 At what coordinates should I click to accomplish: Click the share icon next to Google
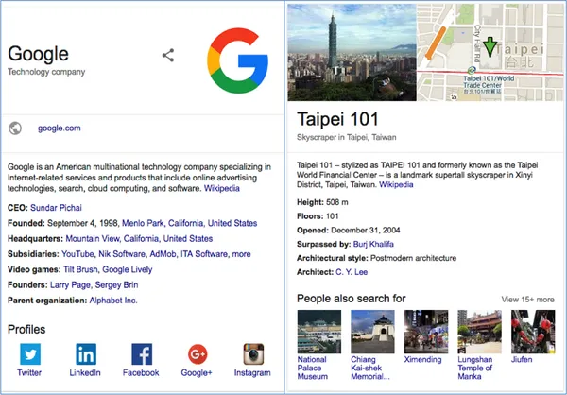168,56
